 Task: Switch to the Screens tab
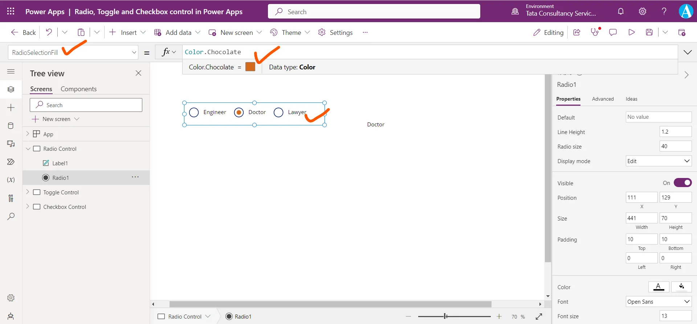point(41,89)
